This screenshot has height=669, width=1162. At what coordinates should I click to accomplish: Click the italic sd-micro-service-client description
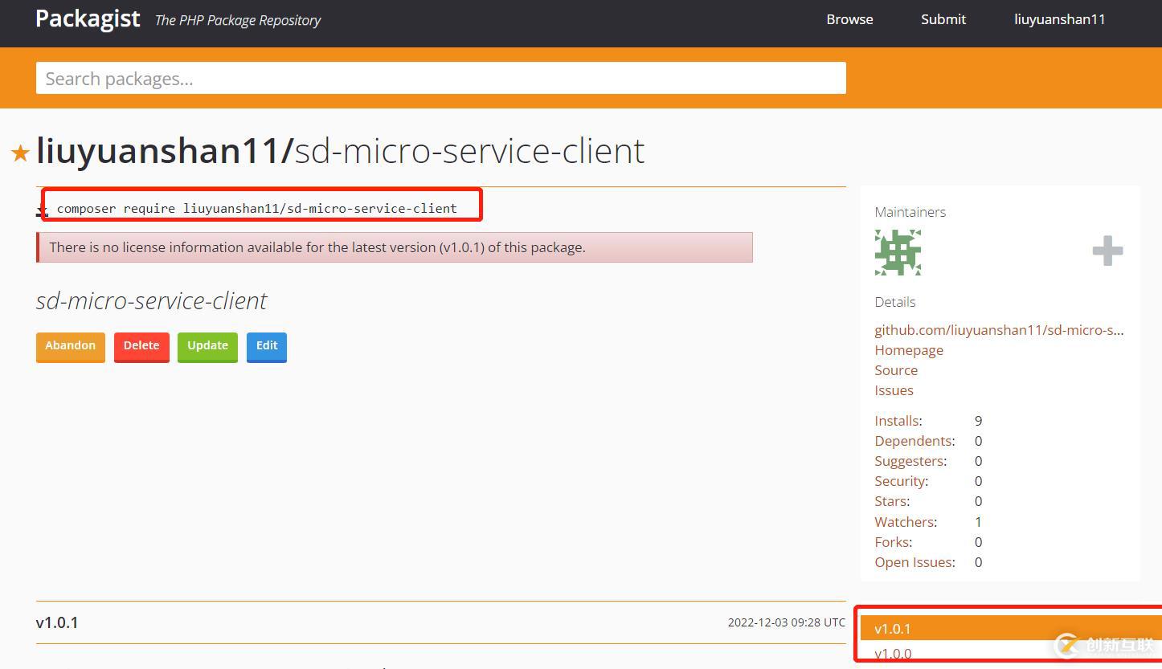[x=151, y=300]
